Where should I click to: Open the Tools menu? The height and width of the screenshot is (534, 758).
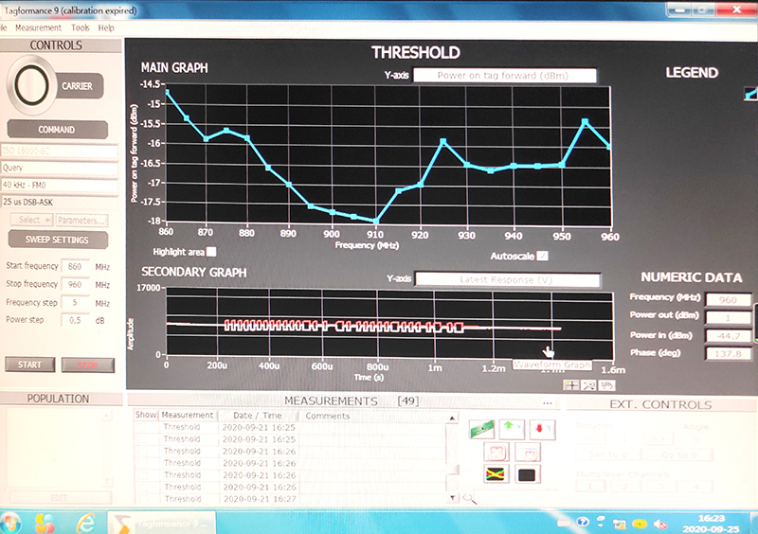[x=81, y=28]
